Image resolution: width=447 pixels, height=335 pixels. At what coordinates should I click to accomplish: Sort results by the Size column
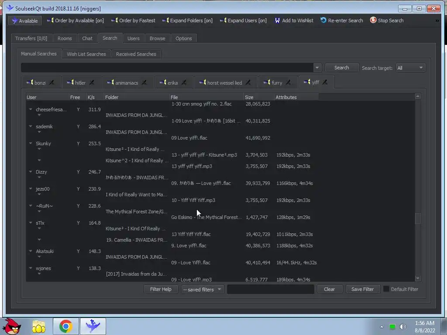click(x=258, y=97)
